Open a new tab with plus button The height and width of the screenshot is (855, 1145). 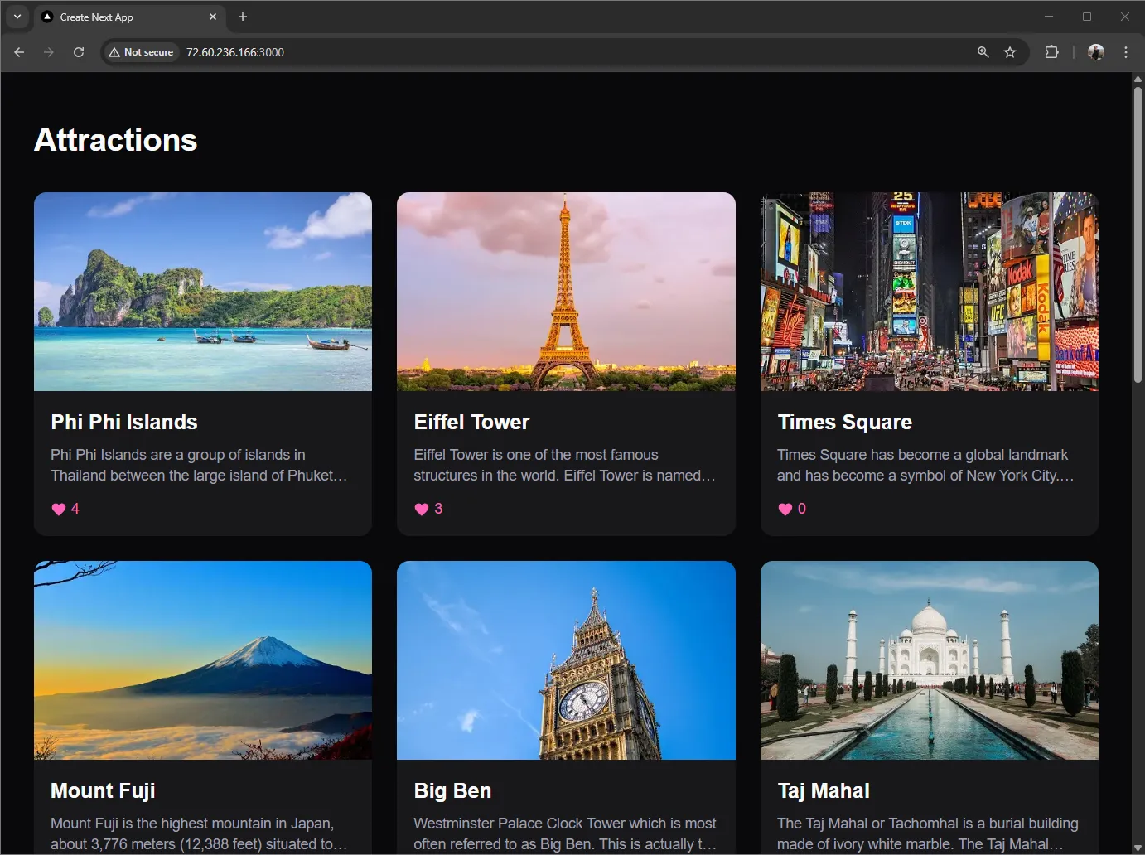click(243, 17)
